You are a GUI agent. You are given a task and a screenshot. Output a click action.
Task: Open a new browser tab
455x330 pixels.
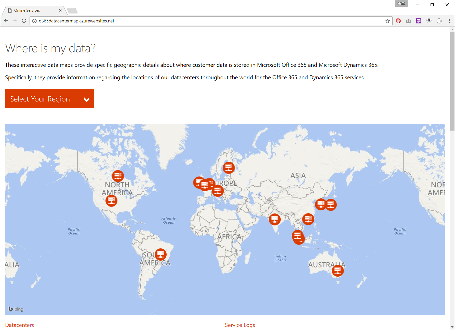coord(72,11)
